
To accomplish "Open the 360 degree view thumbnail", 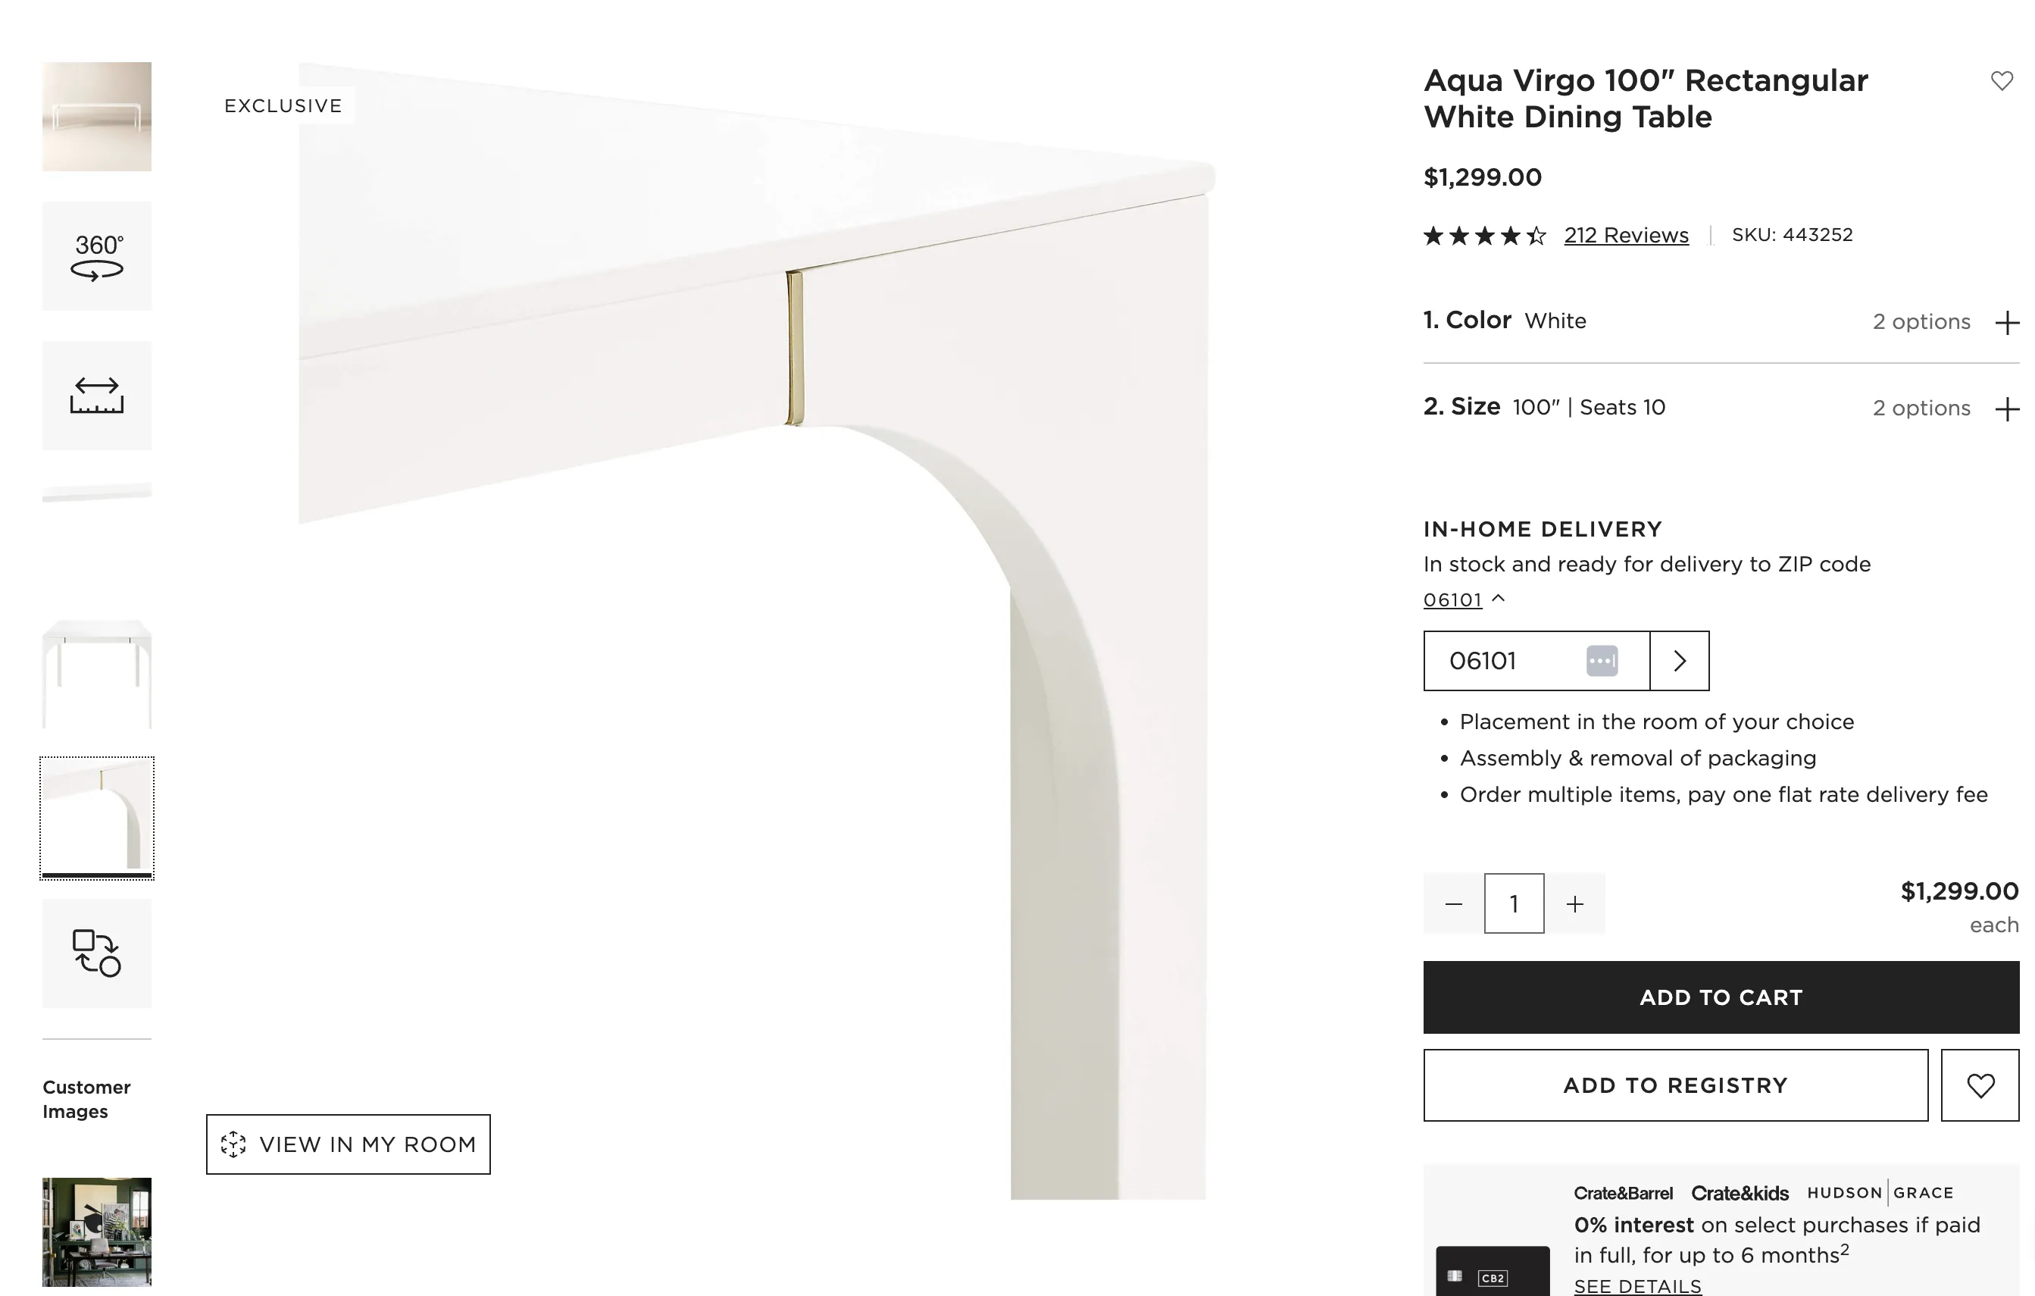I will pos(97,256).
